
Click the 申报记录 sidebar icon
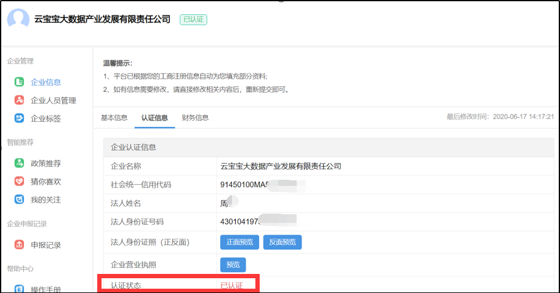pyautogui.click(x=20, y=245)
